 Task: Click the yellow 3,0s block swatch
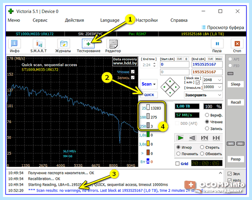148,143
